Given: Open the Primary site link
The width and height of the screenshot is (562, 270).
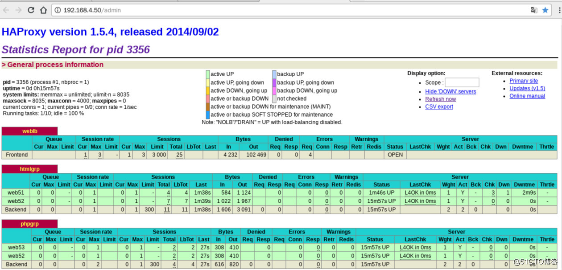Looking at the screenshot, I should (x=524, y=81).
